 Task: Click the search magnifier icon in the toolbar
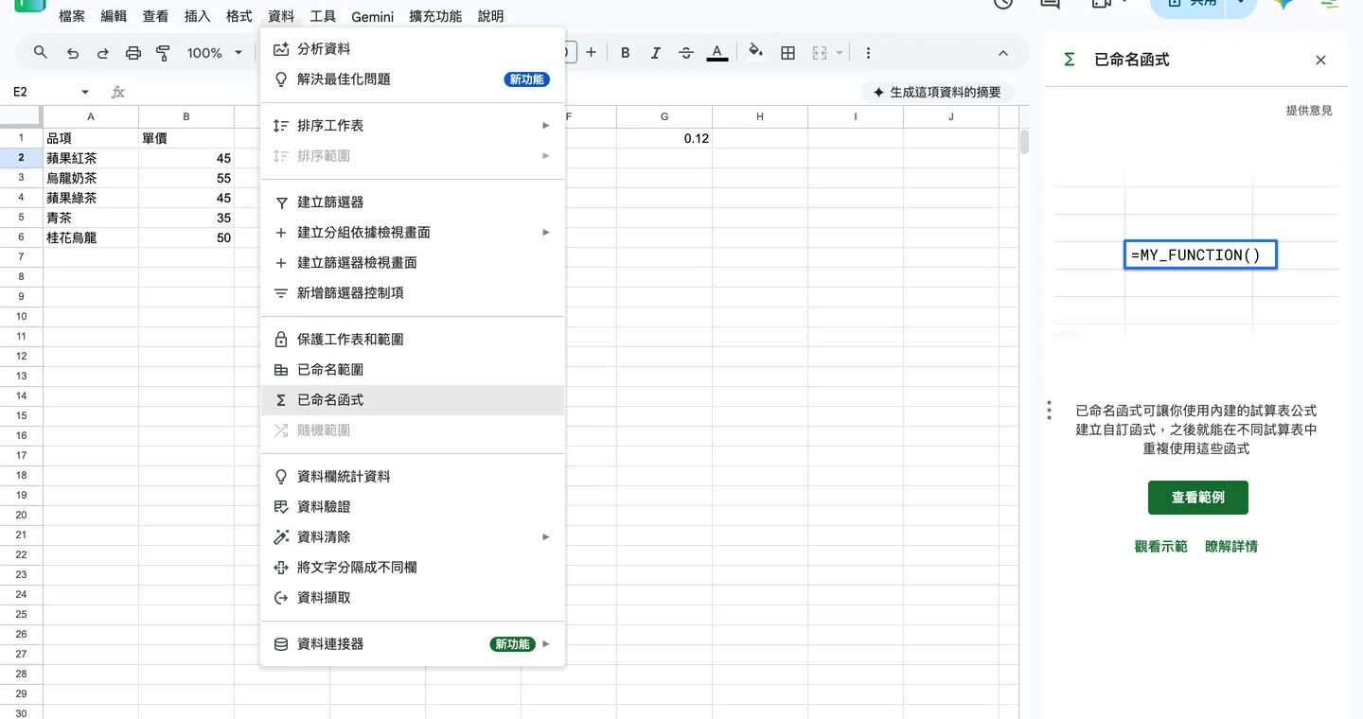point(40,53)
